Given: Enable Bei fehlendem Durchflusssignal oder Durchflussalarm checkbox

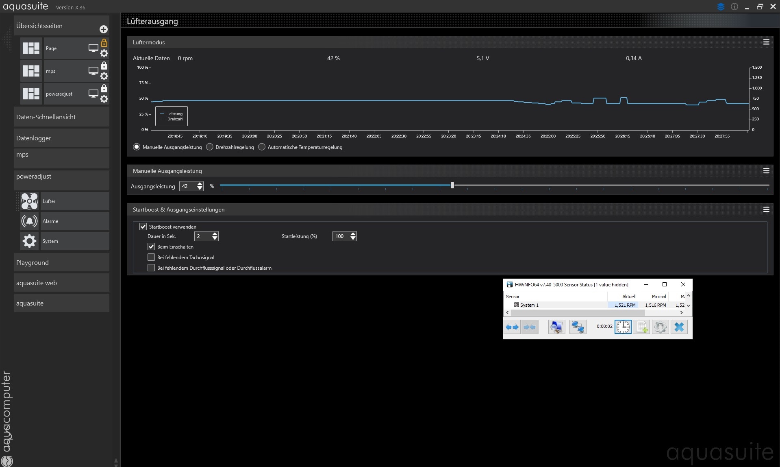Looking at the screenshot, I should click(151, 268).
